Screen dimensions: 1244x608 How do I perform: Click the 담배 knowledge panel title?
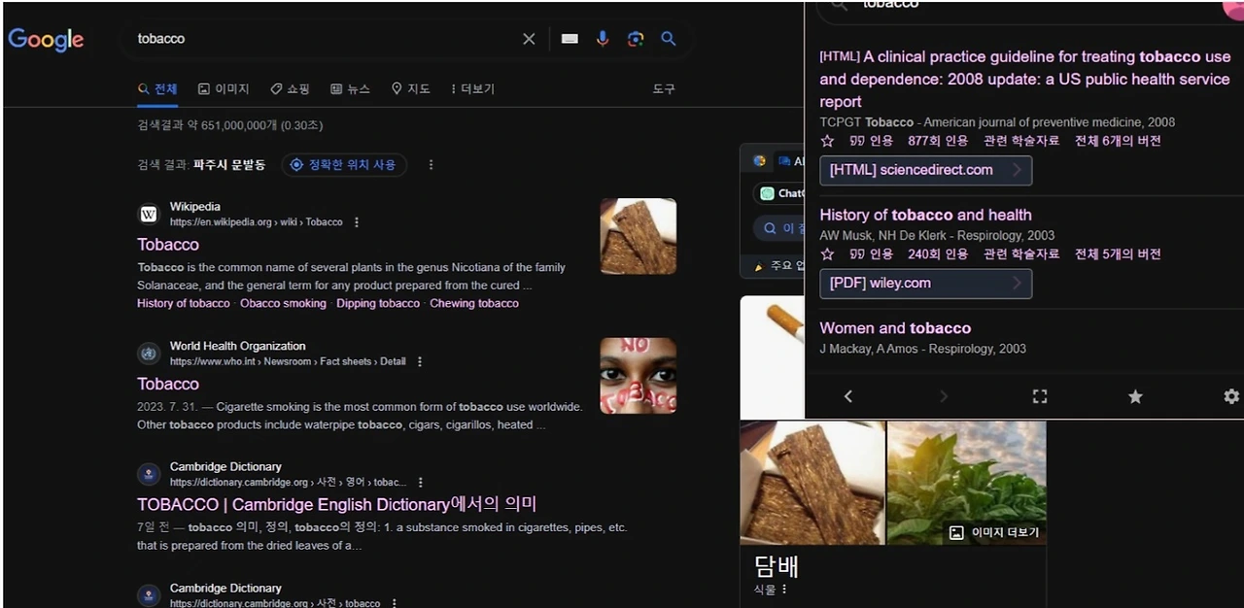point(777,565)
